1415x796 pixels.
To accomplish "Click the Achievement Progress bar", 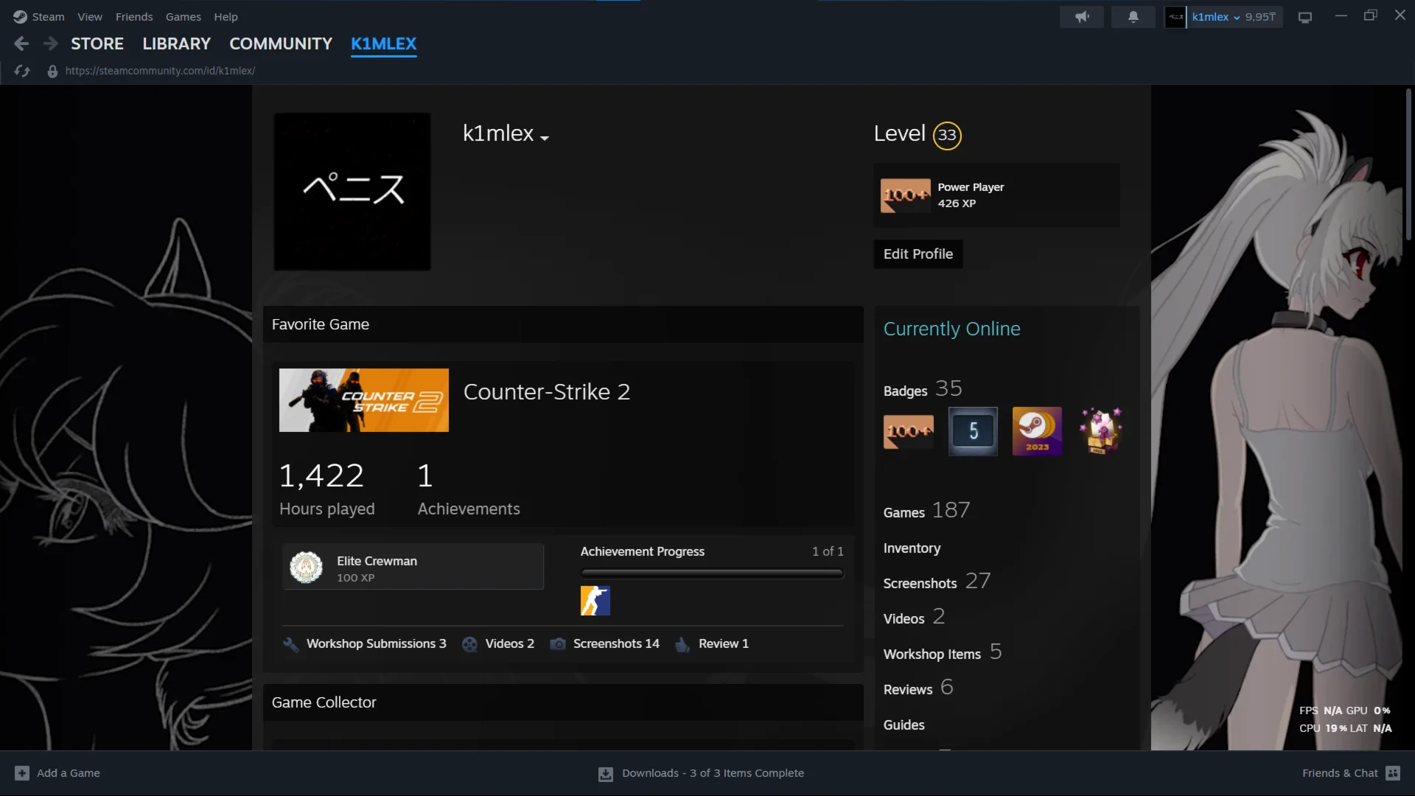I will point(711,573).
